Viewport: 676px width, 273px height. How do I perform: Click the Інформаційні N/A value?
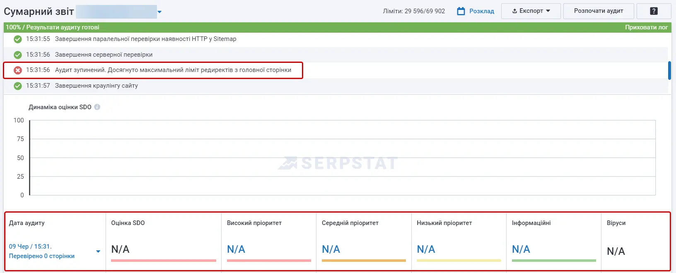pyautogui.click(x=521, y=249)
